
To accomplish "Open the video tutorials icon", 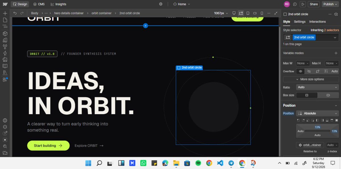I will 5,153.
